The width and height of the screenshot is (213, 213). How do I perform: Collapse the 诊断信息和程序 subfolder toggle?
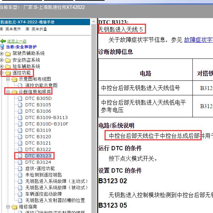[x=8, y=92]
